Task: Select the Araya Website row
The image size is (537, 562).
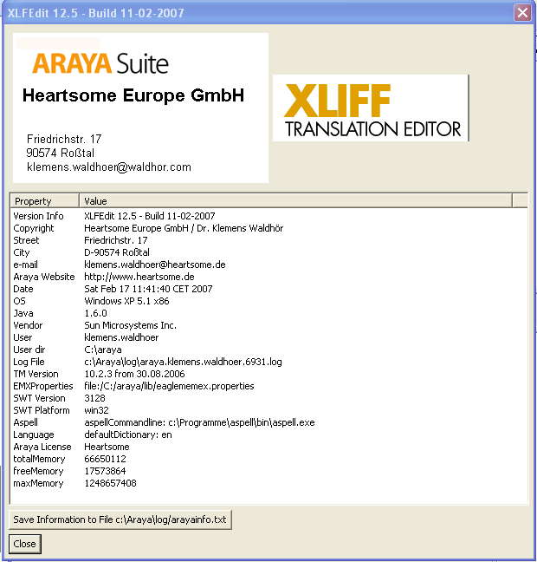Action: [x=43, y=277]
